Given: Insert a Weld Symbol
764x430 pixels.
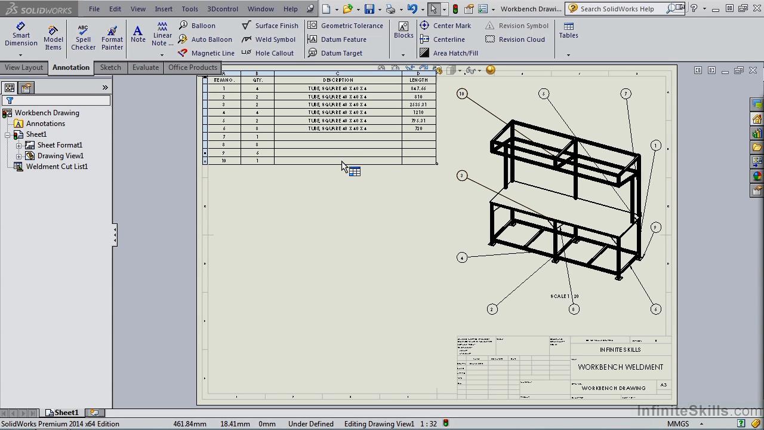Looking at the screenshot, I should tap(269, 39).
